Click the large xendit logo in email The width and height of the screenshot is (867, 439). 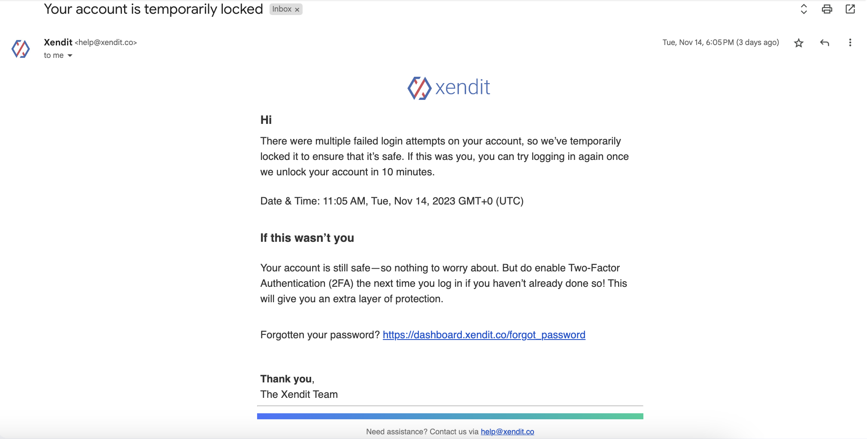449,88
